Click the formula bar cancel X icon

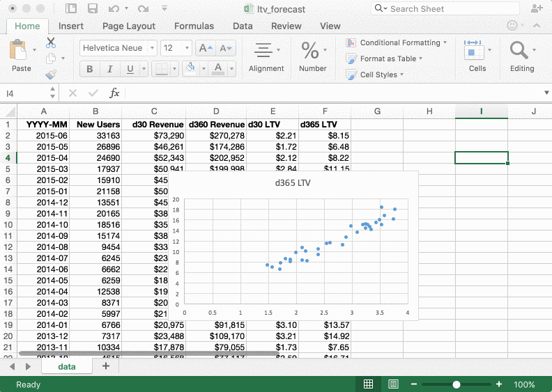tap(73, 93)
